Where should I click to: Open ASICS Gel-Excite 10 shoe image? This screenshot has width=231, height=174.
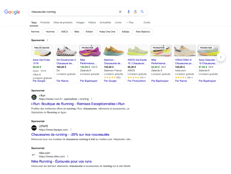point(137,51)
